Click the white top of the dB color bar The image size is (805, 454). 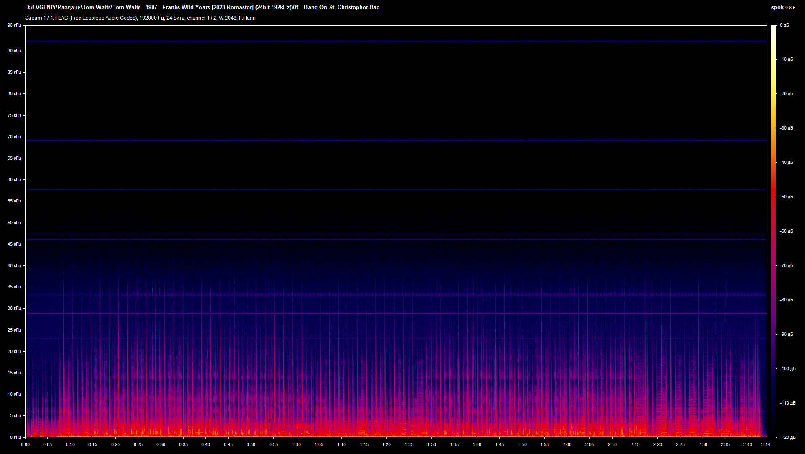[774, 29]
